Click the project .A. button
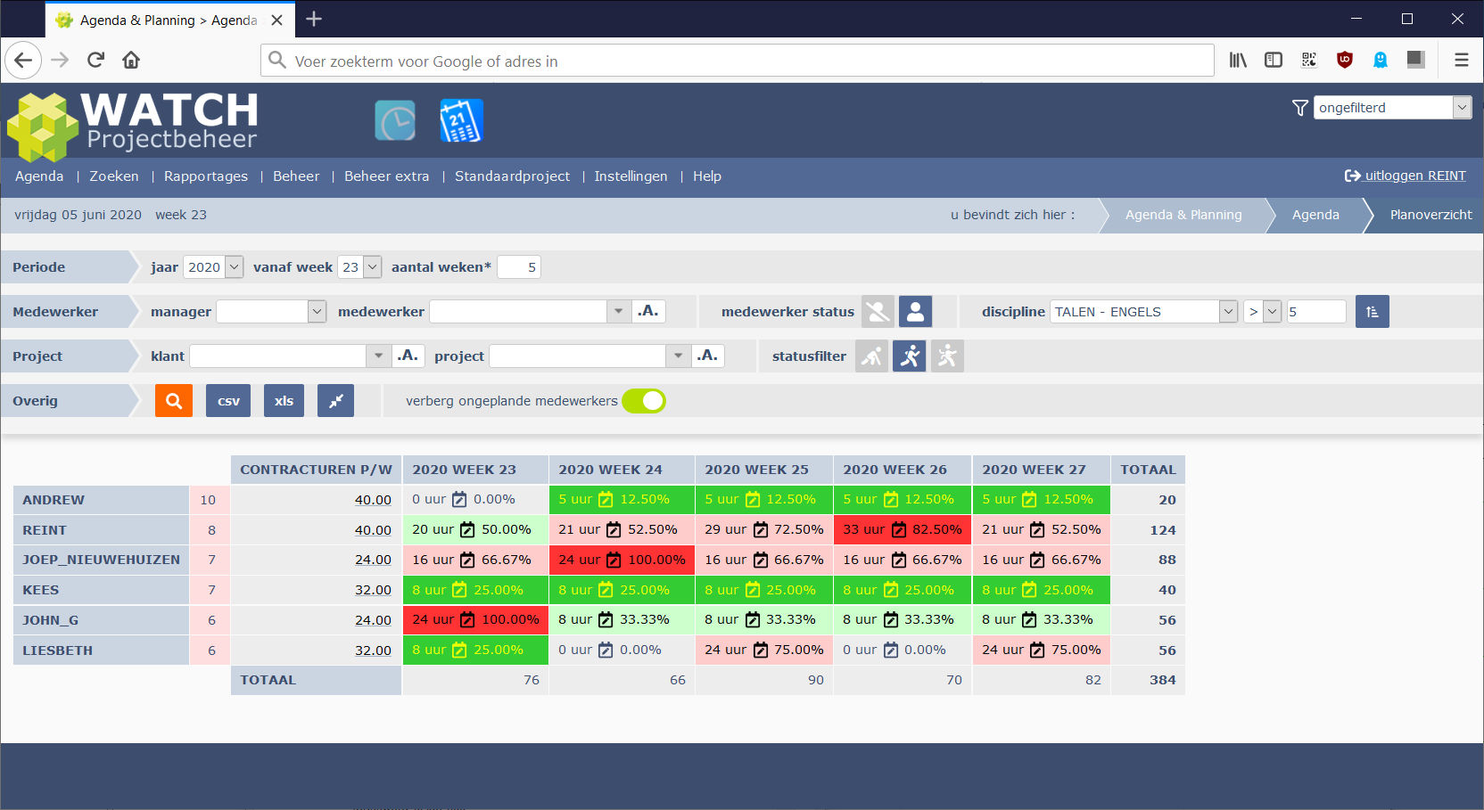Image resolution: width=1484 pixels, height=810 pixels. (708, 356)
